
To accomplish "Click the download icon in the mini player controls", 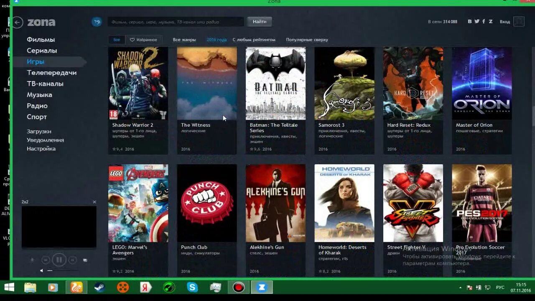I will click(x=32, y=260).
